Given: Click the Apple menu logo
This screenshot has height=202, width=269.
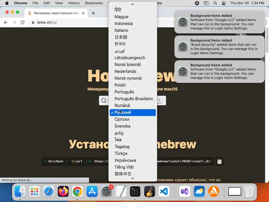Looking at the screenshot, I should pos(7,3).
